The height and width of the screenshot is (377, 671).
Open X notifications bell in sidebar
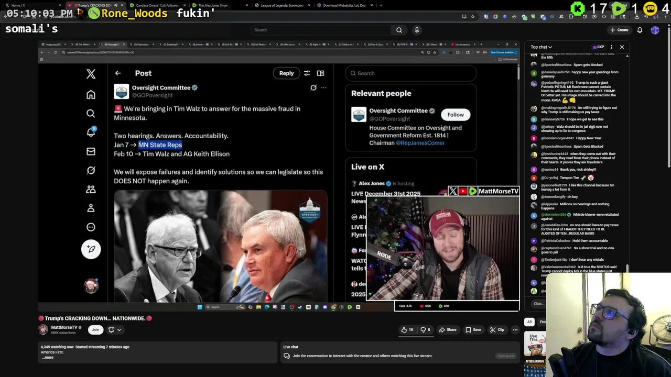[x=91, y=132]
